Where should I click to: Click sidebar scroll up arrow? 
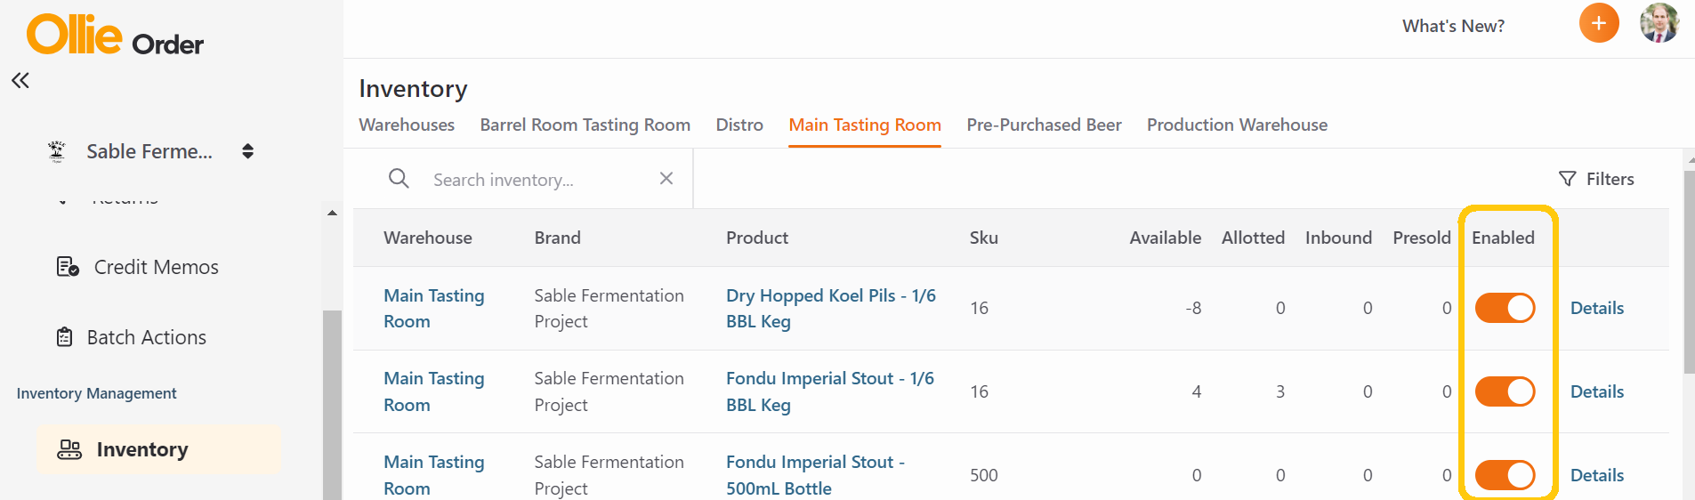332,213
